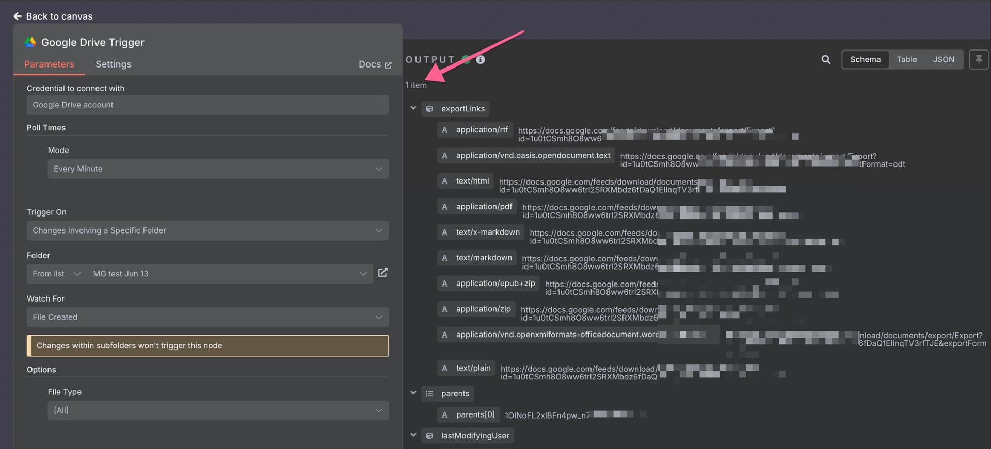Collapse the exportLinks object
Screen dimensions: 991x449
tap(413, 108)
